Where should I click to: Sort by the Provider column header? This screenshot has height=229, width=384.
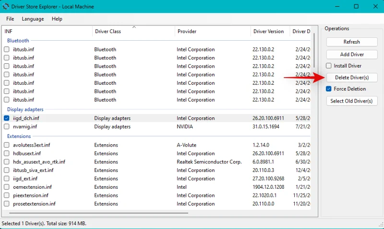[x=213, y=31]
